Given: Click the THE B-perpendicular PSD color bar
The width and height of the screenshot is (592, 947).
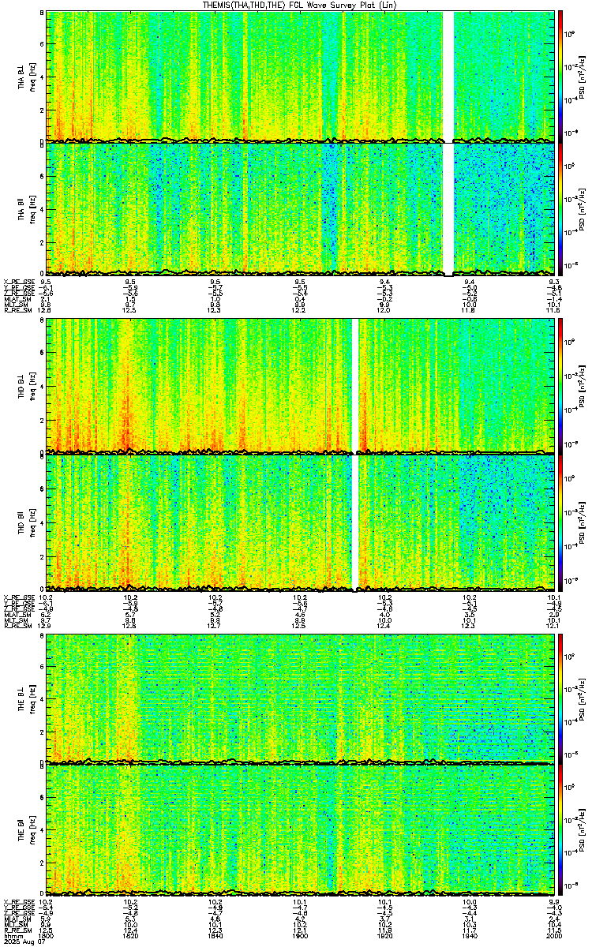Looking at the screenshot, I should [x=561, y=698].
